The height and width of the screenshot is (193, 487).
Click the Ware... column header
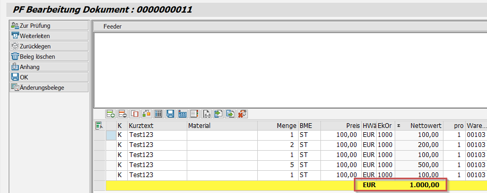(476, 125)
